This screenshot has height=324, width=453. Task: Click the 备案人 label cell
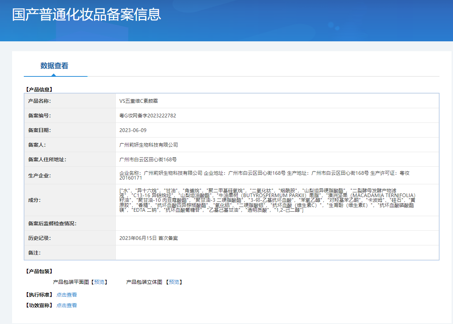pyautogui.click(x=70, y=145)
